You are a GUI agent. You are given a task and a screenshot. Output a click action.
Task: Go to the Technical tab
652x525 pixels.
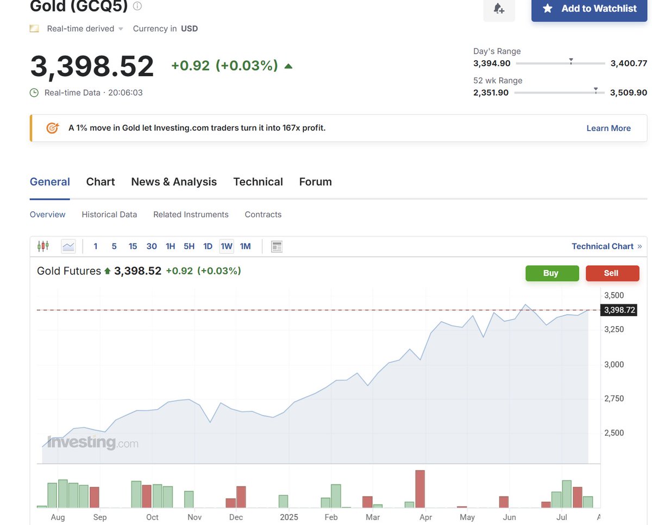258,182
